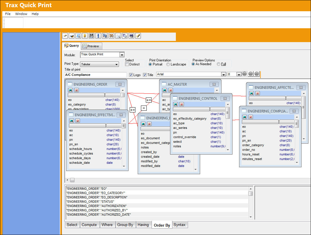Select Landscape print orientation
Image resolution: width=311 pixels, height=235 pixels.
tap(168, 64)
